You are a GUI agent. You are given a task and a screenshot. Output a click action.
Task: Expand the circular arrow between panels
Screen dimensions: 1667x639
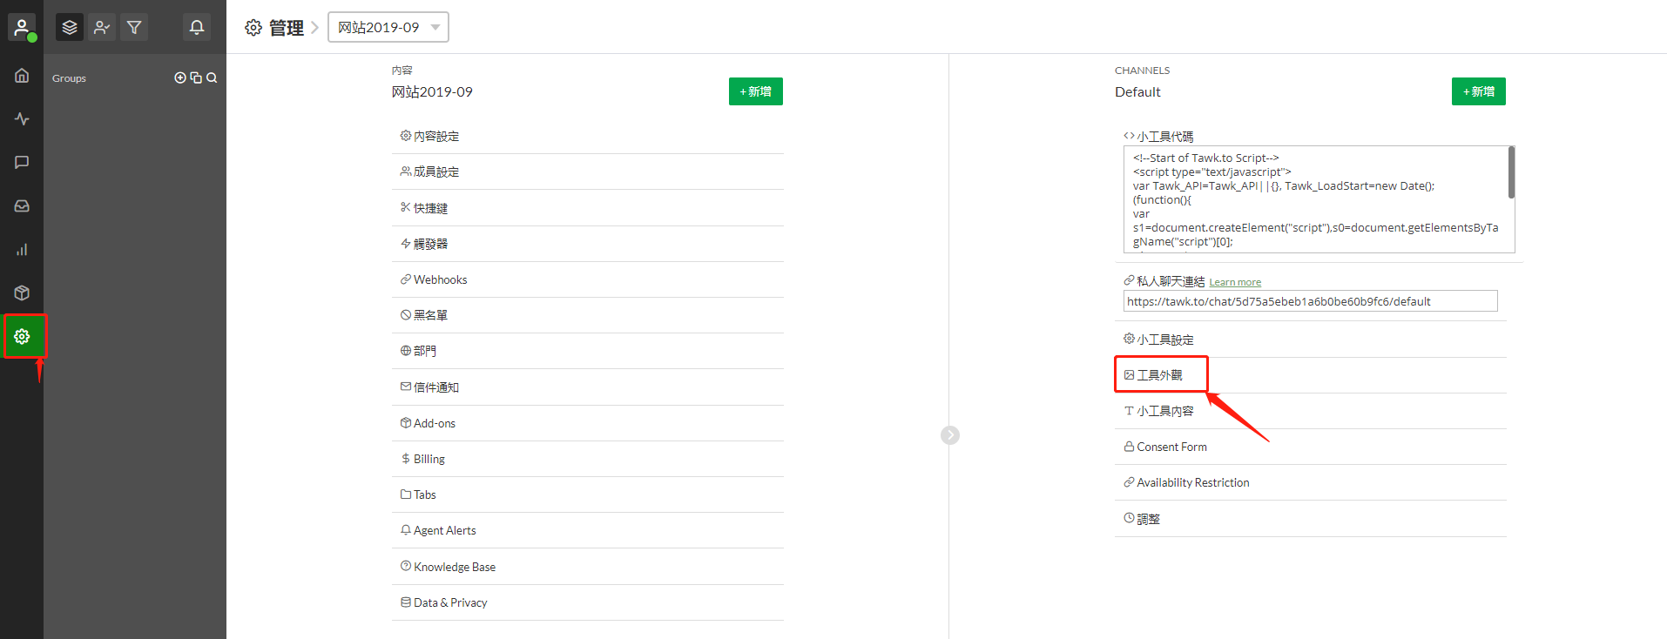[x=949, y=435]
